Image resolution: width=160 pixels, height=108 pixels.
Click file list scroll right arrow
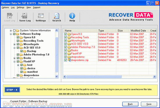154,77
